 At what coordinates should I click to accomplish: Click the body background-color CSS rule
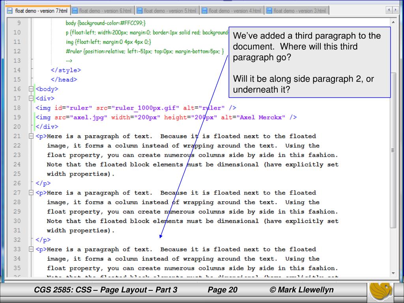[x=106, y=23]
